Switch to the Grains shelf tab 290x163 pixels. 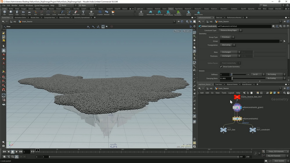click(x=164, y=9)
